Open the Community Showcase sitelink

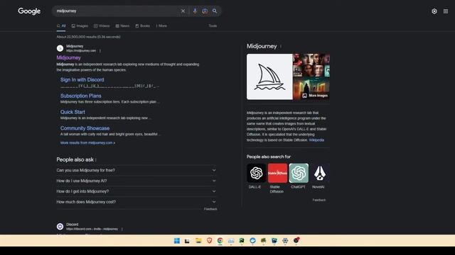(x=85, y=128)
